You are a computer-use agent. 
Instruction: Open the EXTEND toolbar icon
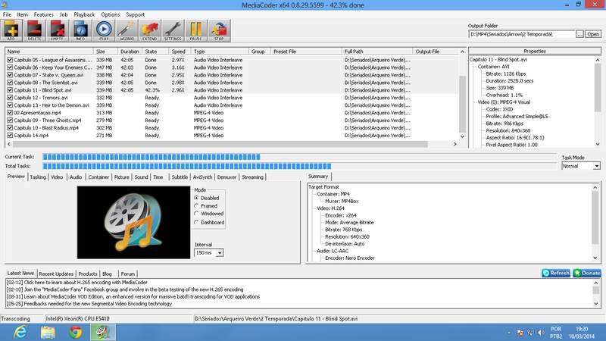(149, 30)
